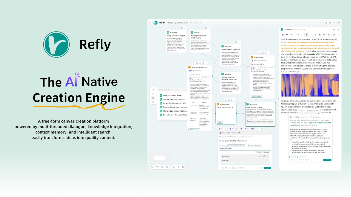The width and height of the screenshot is (351, 197).
Task: Click Search resources input field
Action: click(x=173, y=90)
